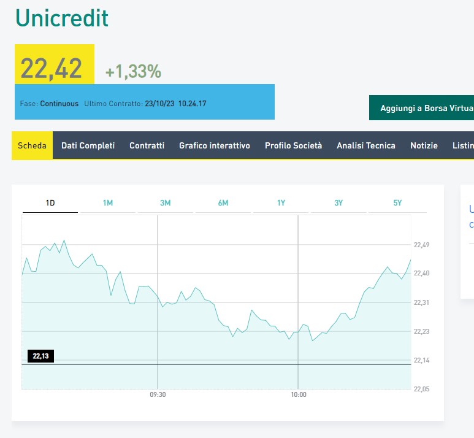Viewport: 474px width, 438px height.
Task: Select the 3Y chart range
Action: point(338,203)
